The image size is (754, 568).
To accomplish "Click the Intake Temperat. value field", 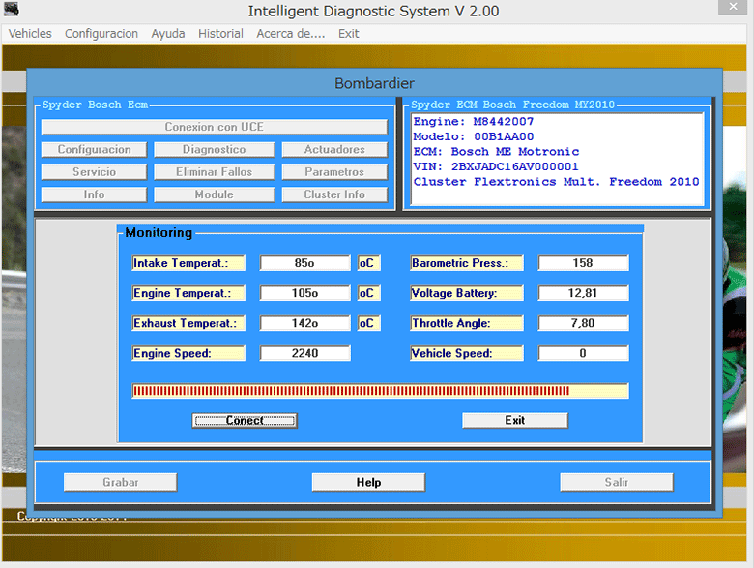I will [304, 263].
